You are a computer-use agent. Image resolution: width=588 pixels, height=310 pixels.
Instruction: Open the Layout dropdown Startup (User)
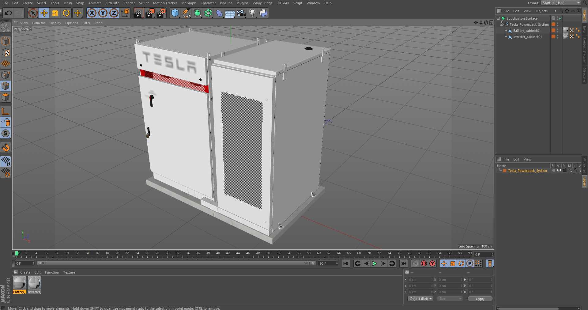tap(561, 3)
